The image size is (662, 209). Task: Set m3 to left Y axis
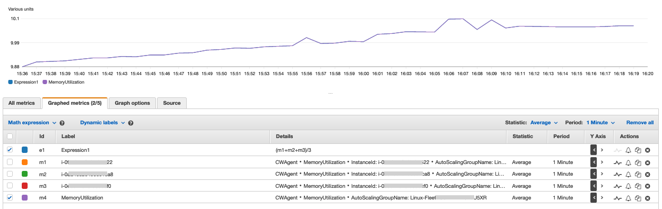(x=594, y=186)
